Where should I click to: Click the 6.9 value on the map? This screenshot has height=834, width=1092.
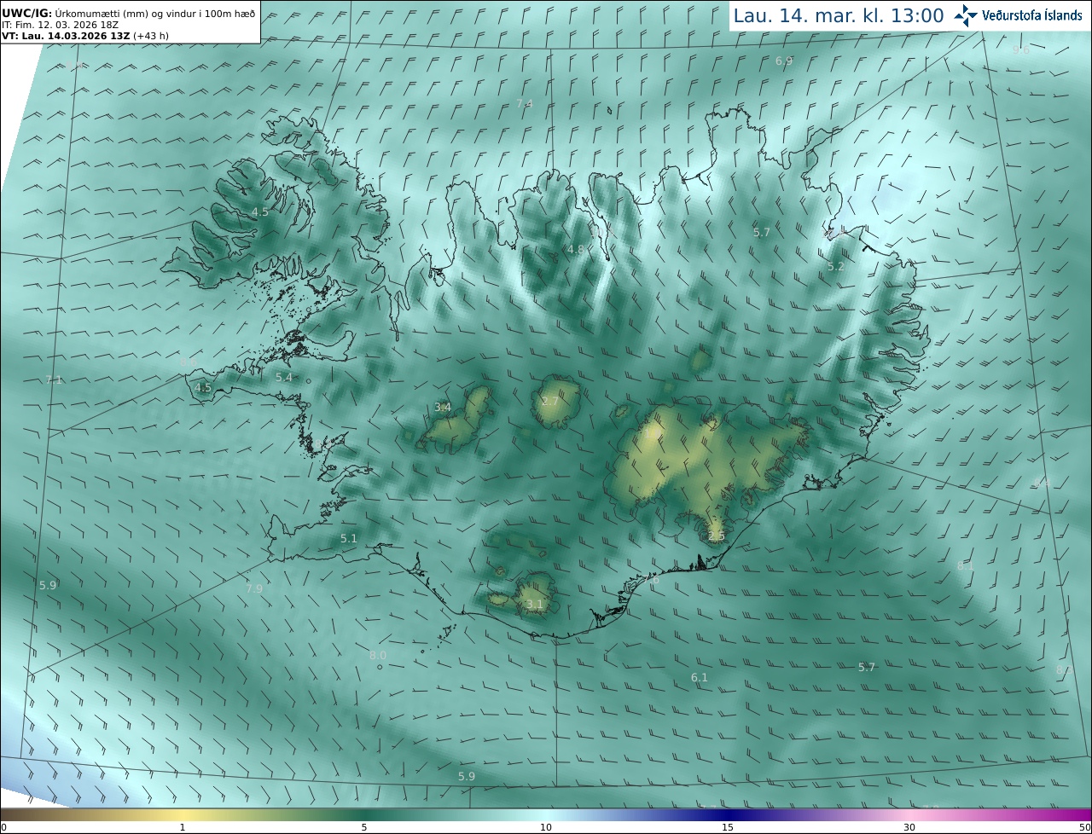click(784, 61)
